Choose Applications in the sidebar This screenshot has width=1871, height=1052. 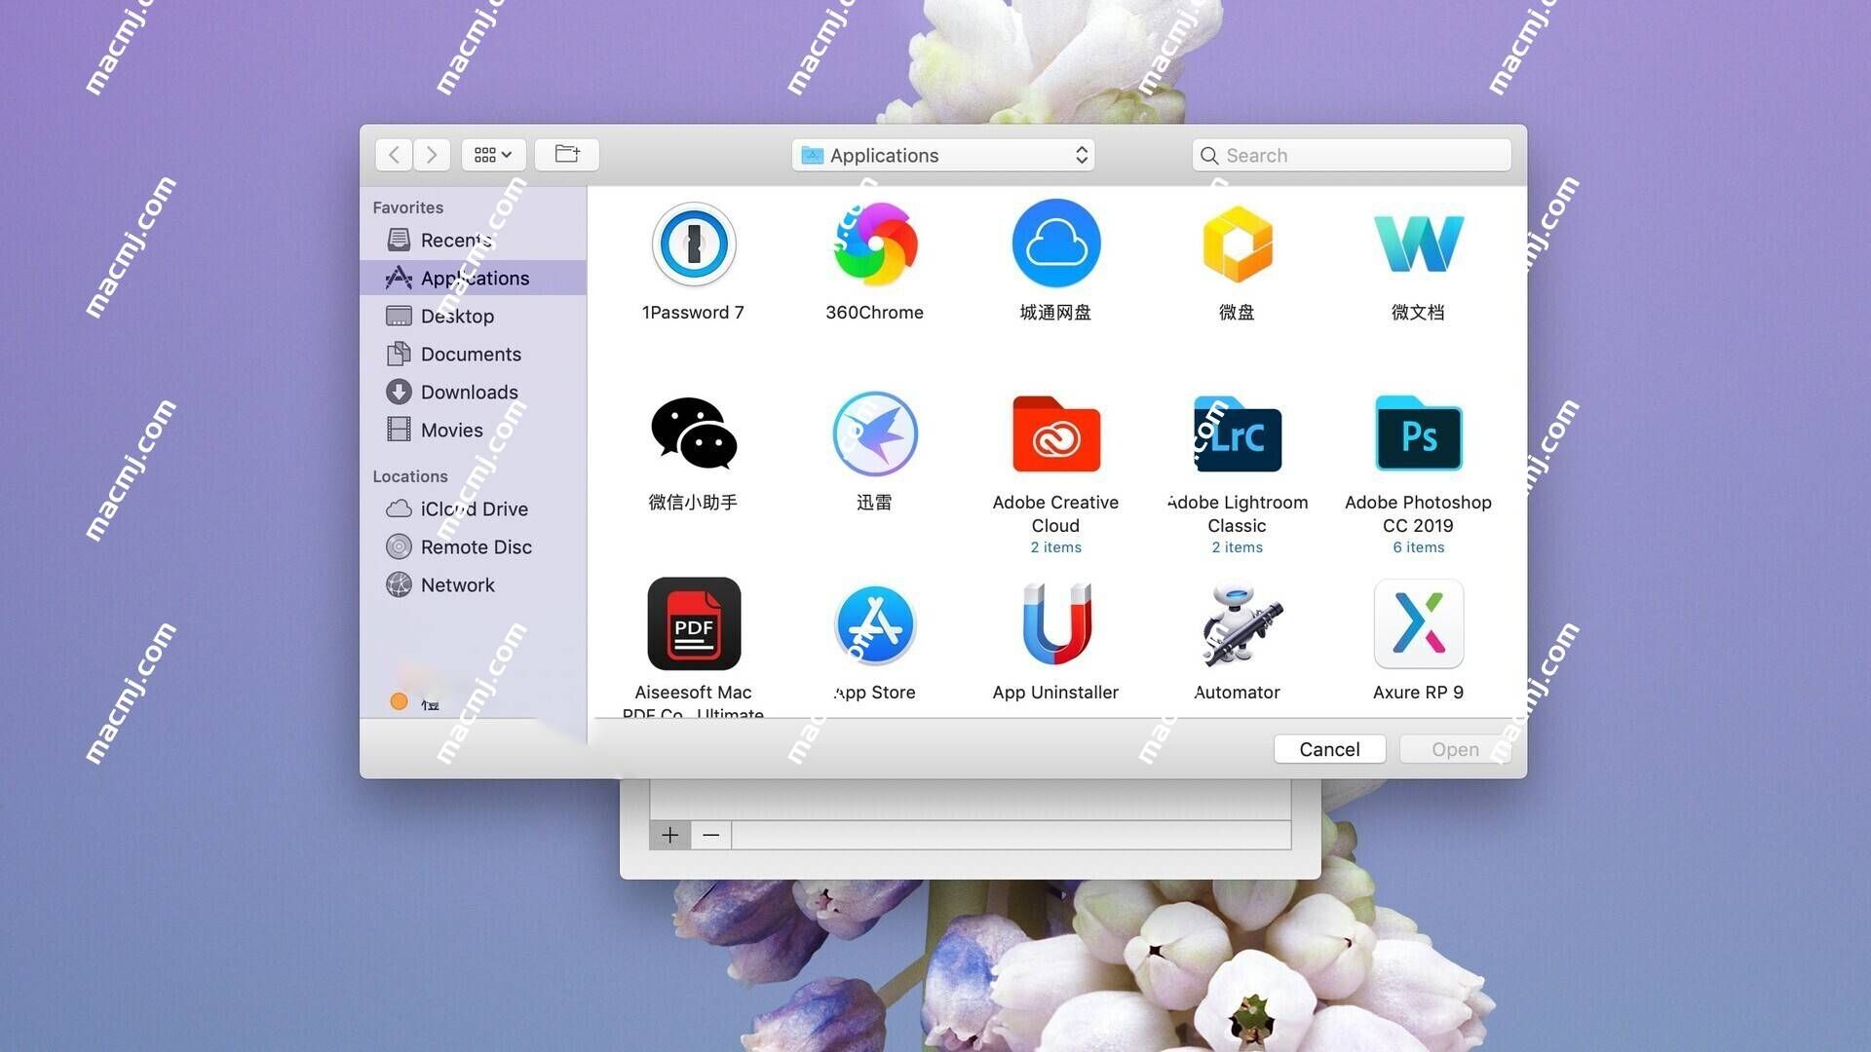click(x=474, y=278)
